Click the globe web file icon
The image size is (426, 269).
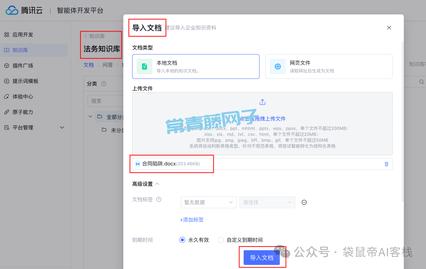(x=278, y=67)
